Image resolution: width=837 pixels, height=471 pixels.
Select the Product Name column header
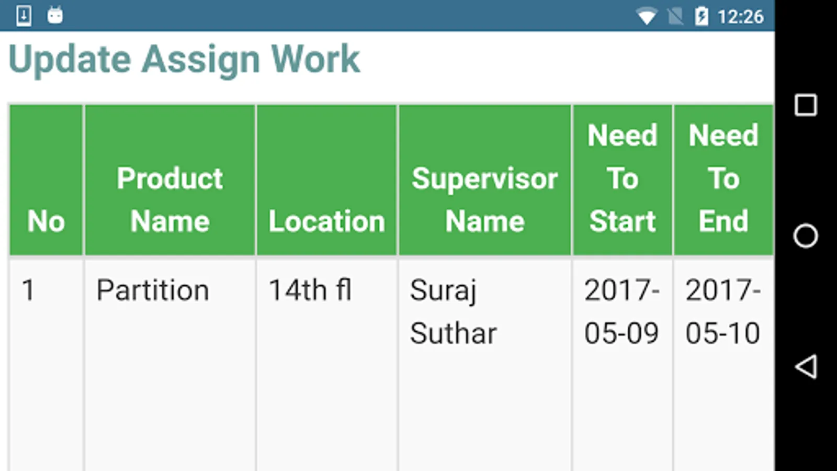[170, 180]
